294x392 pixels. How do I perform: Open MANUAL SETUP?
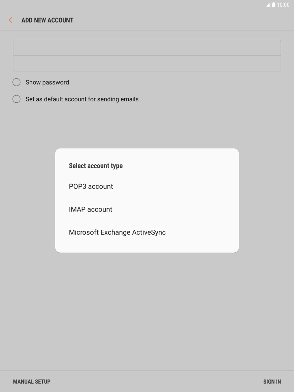[32, 381]
